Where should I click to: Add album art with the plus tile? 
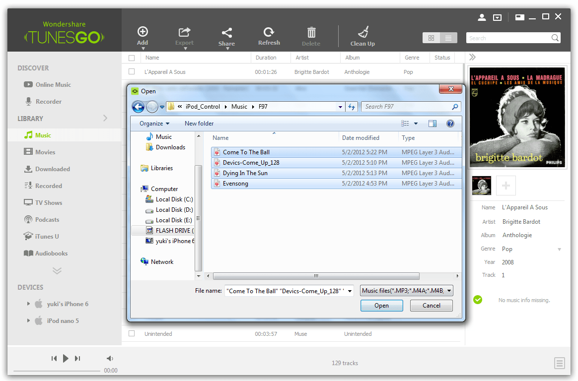click(506, 186)
